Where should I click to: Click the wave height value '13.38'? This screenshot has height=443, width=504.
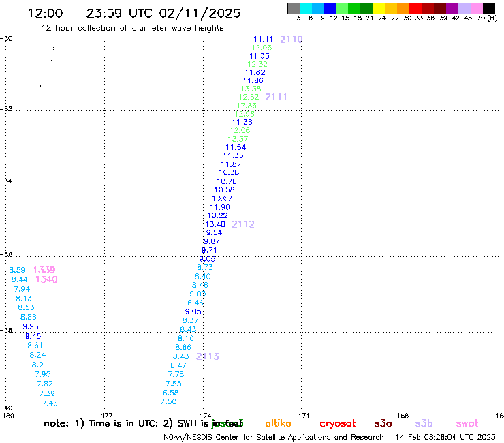click(x=251, y=89)
